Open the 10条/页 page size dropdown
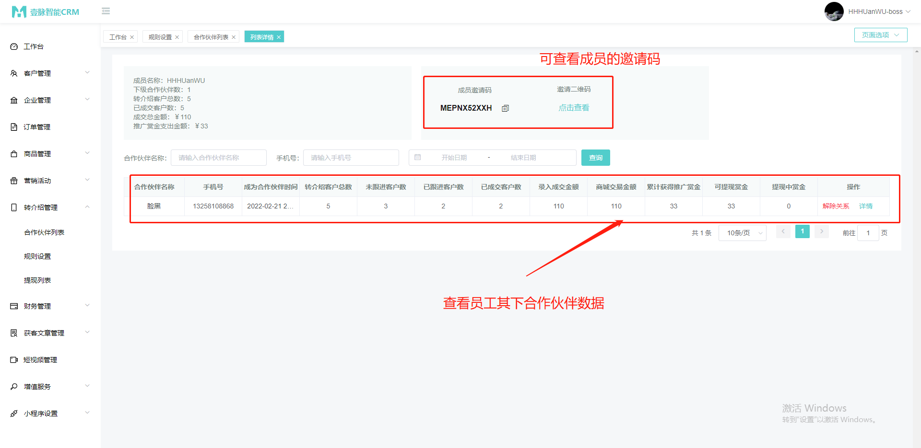The height and width of the screenshot is (448, 921). coord(742,233)
